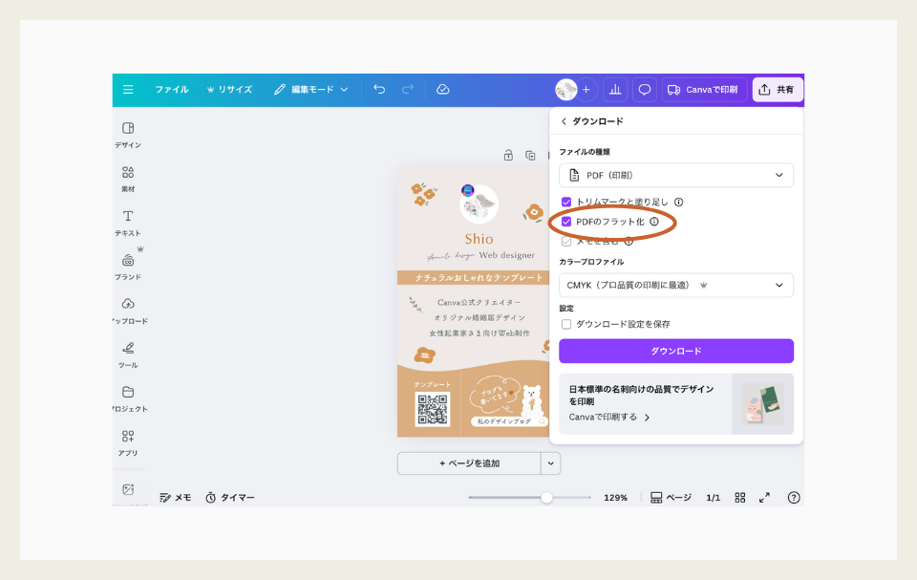The height and width of the screenshot is (580, 917).
Task: Open the CMYK color profile dropdown
Action: pyautogui.click(x=675, y=285)
